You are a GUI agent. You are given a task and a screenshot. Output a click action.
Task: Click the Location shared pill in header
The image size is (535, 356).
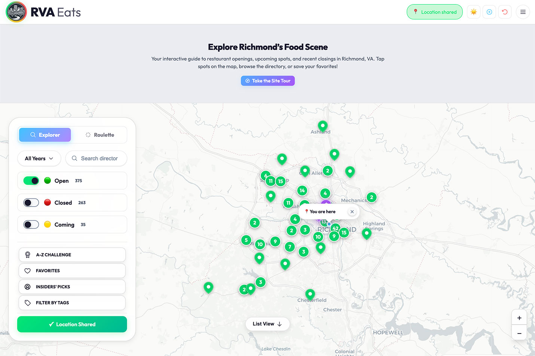tap(435, 12)
